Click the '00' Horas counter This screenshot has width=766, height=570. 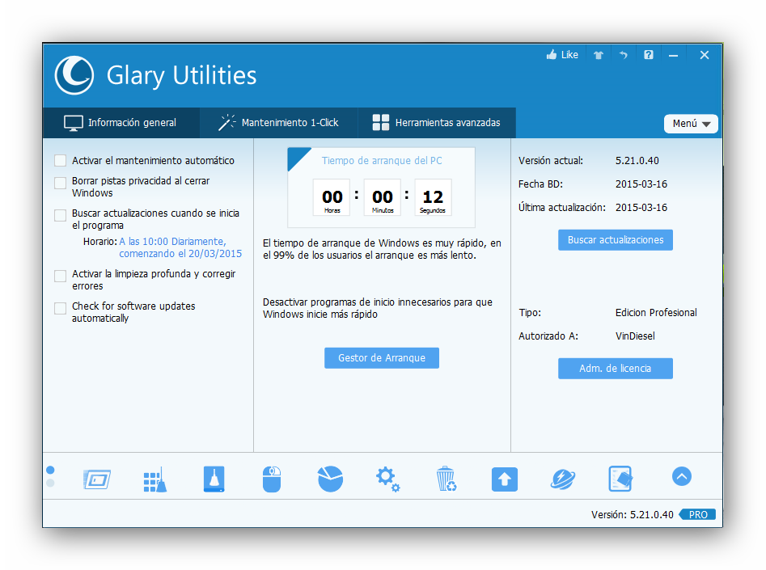click(332, 197)
